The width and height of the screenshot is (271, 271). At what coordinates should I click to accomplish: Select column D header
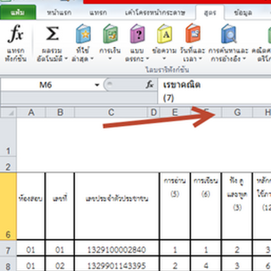154,112
